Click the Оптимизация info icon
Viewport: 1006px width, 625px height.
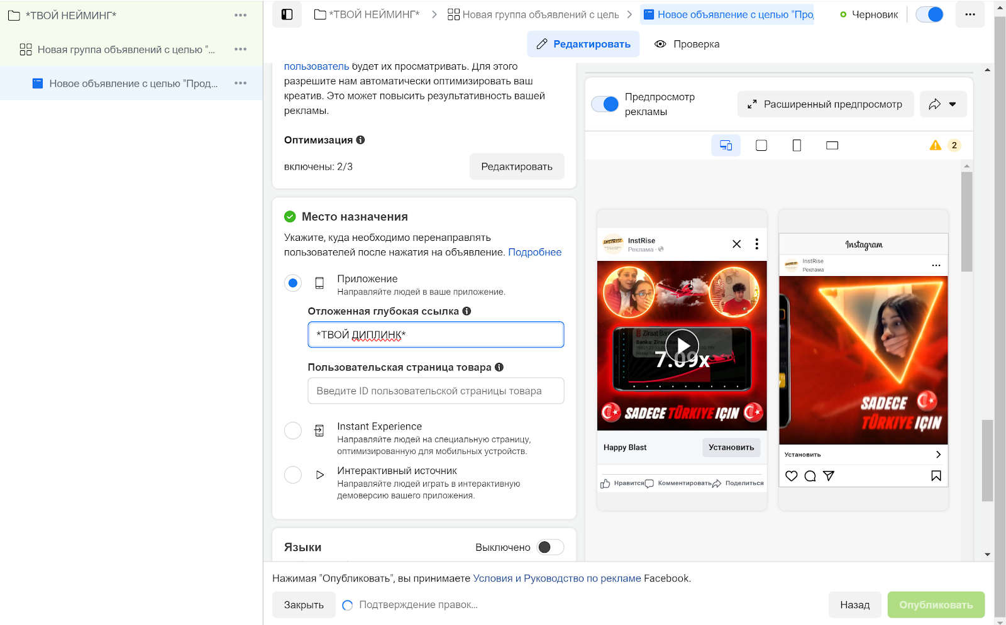360,140
